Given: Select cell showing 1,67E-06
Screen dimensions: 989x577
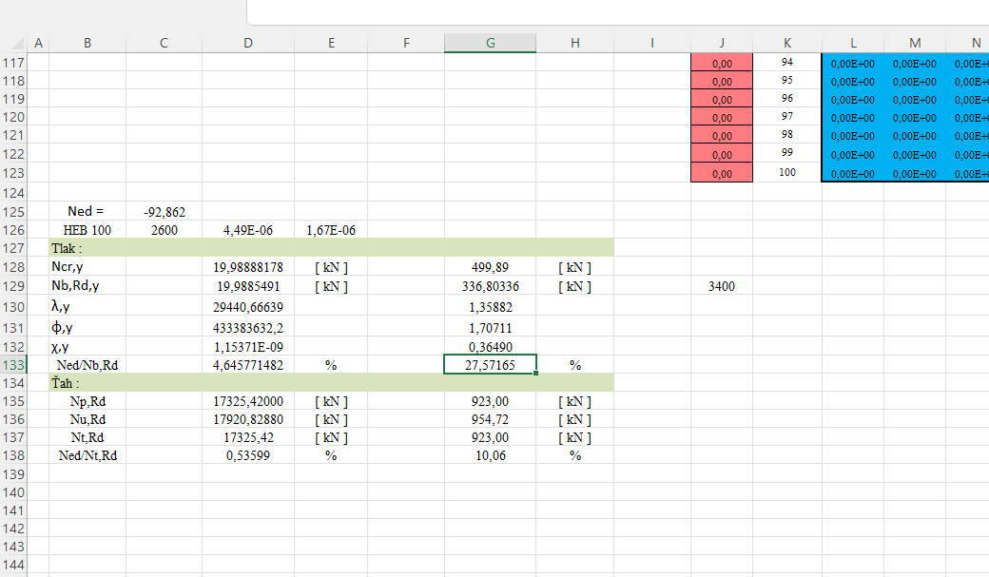Looking at the screenshot, I should point(331,230).
